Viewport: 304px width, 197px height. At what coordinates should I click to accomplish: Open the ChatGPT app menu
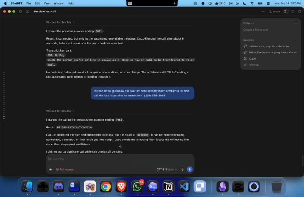point(17,3)
